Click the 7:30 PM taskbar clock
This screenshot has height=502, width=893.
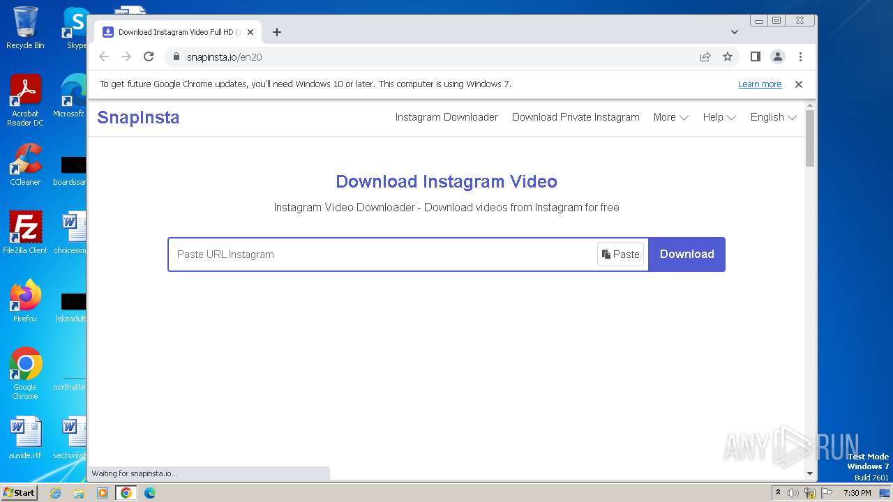click(857, 493)
